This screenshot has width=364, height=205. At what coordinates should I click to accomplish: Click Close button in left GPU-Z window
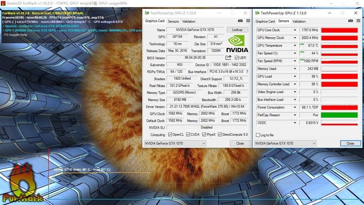pos(240,143)
